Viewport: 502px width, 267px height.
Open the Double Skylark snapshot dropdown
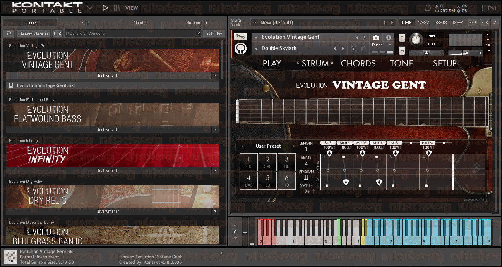(256, 48)
